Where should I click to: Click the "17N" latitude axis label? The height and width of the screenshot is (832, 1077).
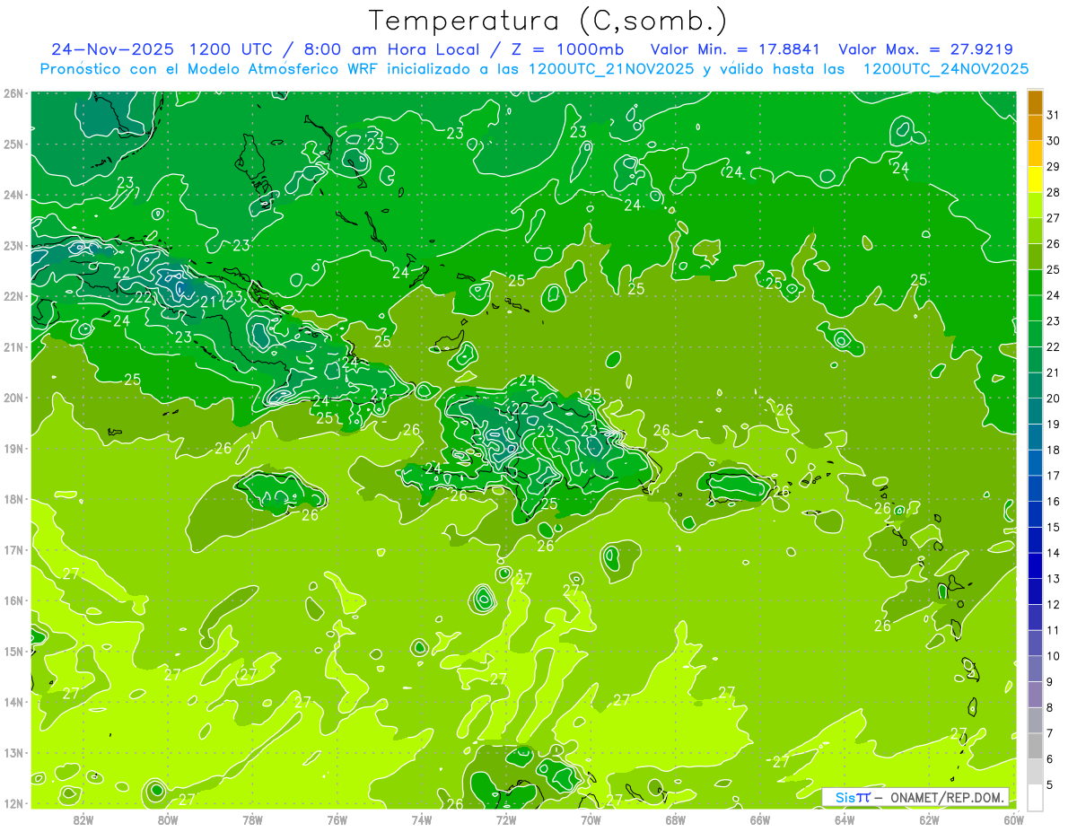tap(13, 549)
